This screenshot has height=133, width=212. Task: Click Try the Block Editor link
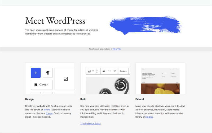point(90,123)
